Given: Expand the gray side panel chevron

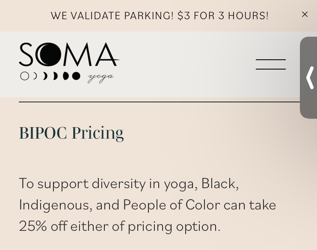Looking at the screenshot, I should (x=310, y=78).
